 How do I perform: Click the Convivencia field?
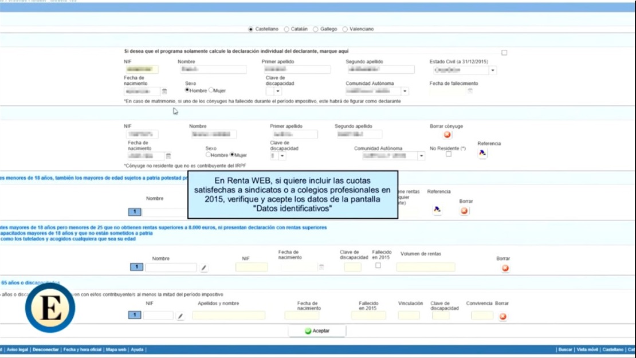[x=482, y=316]
